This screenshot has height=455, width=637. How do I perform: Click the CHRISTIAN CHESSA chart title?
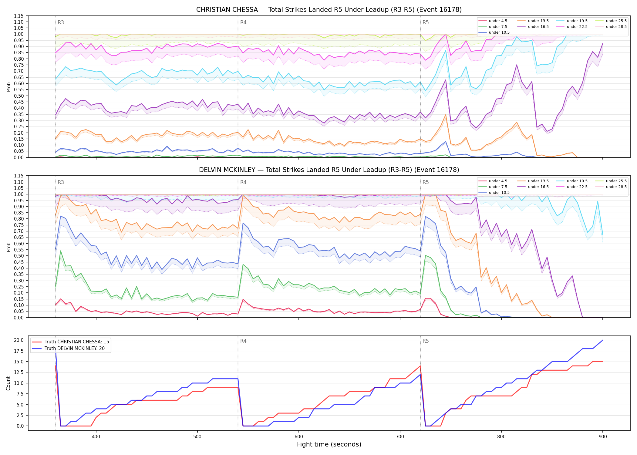[x=329, y=10]
